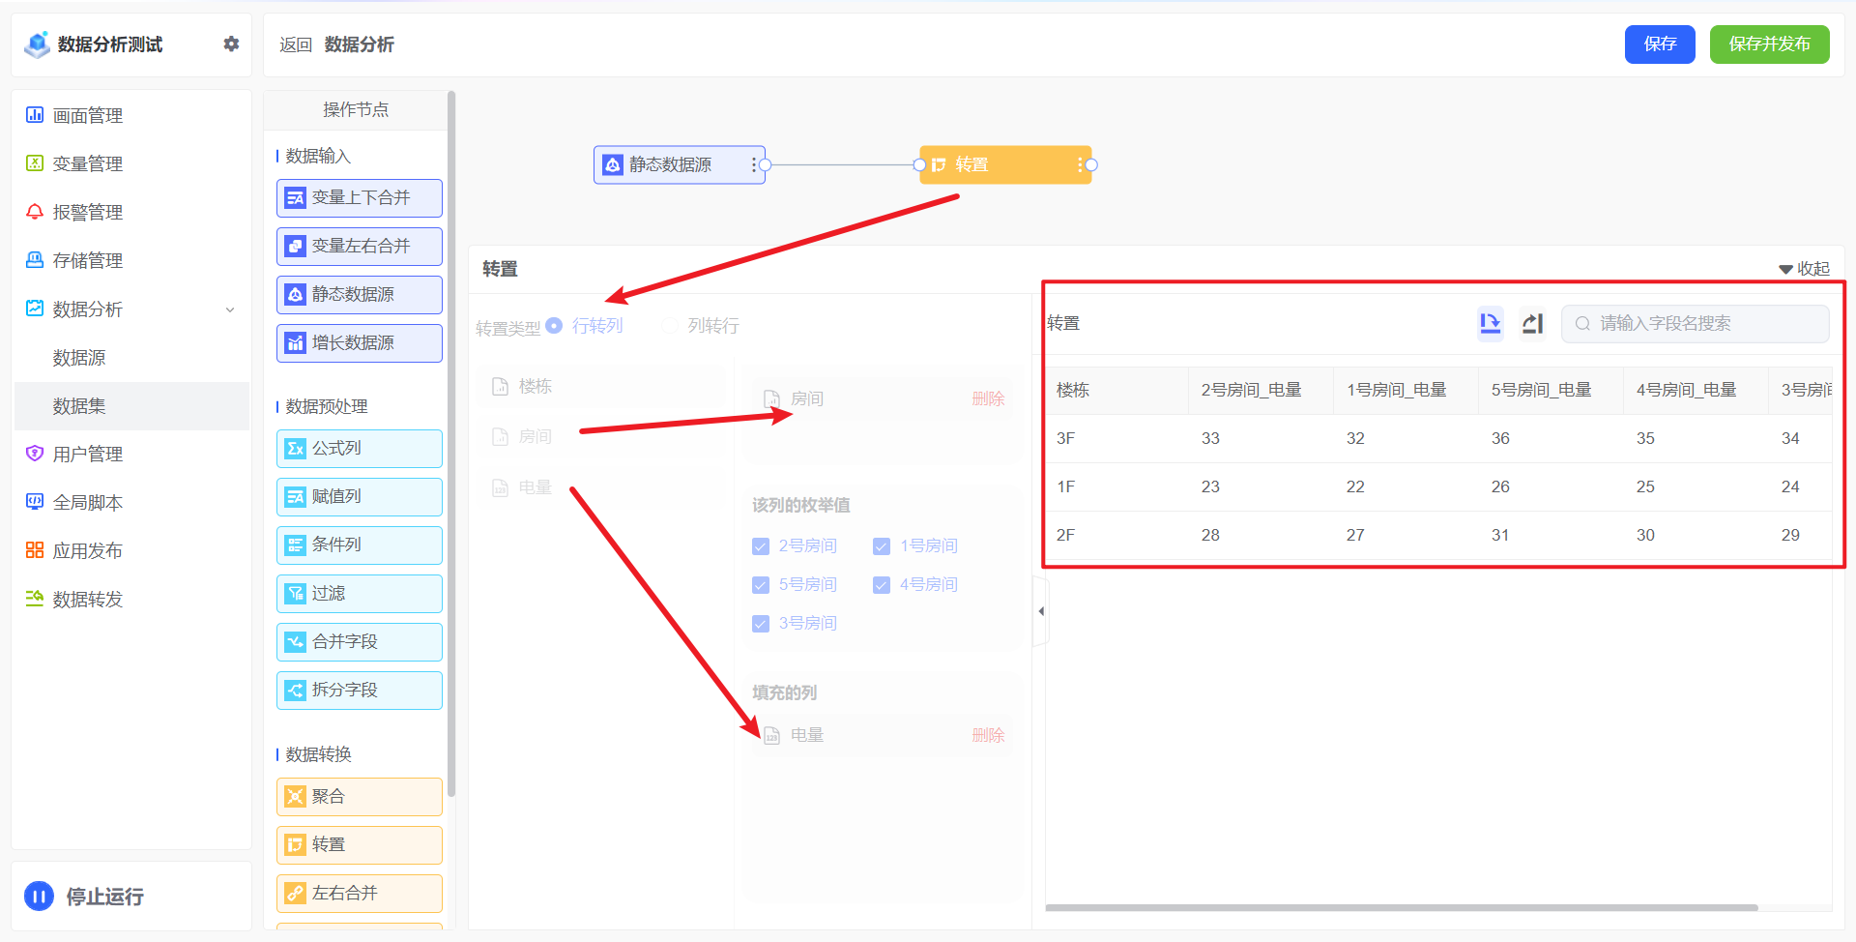Uncheck the 3号房间 enumeration value
The image size is (1856, 942).
(x=761, y=624)
